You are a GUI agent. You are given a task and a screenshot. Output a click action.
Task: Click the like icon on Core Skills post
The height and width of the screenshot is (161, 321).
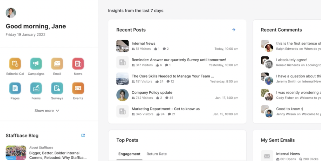coord(157,82)
